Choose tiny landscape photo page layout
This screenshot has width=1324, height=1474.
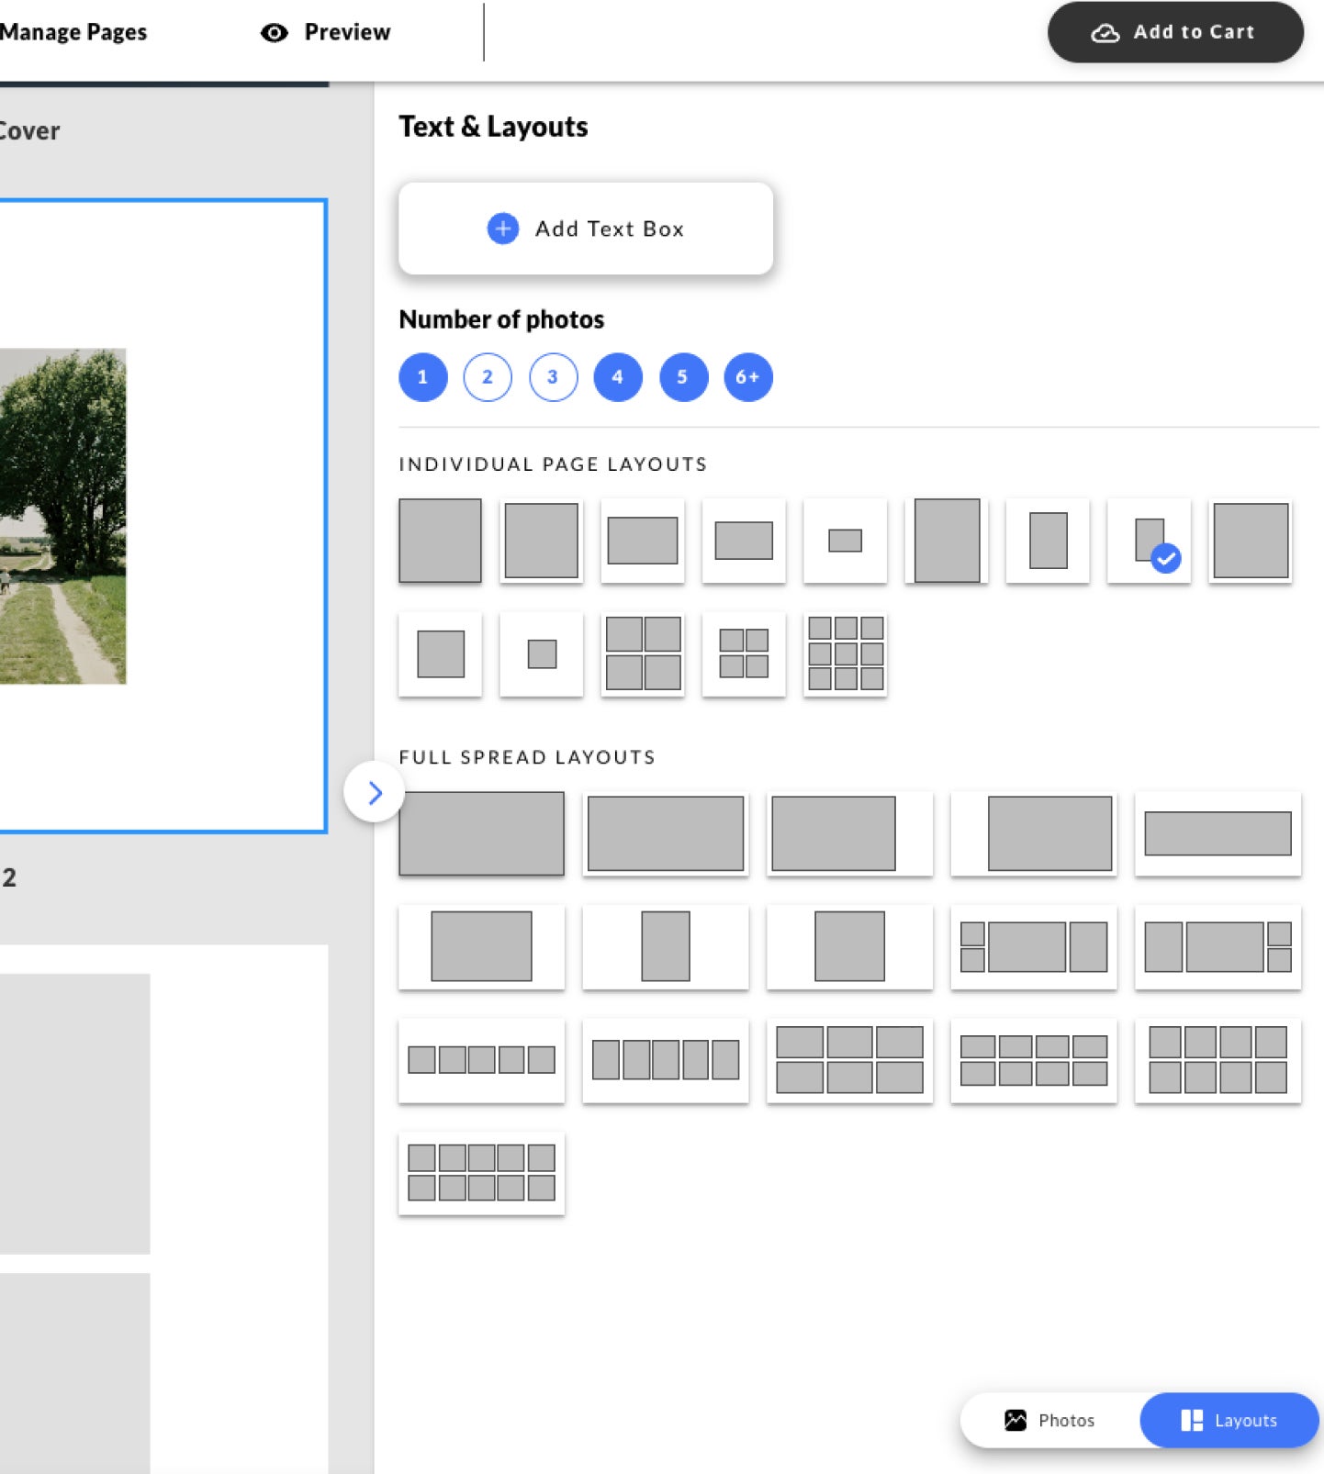pyautogui.click(x=846, y=541)
